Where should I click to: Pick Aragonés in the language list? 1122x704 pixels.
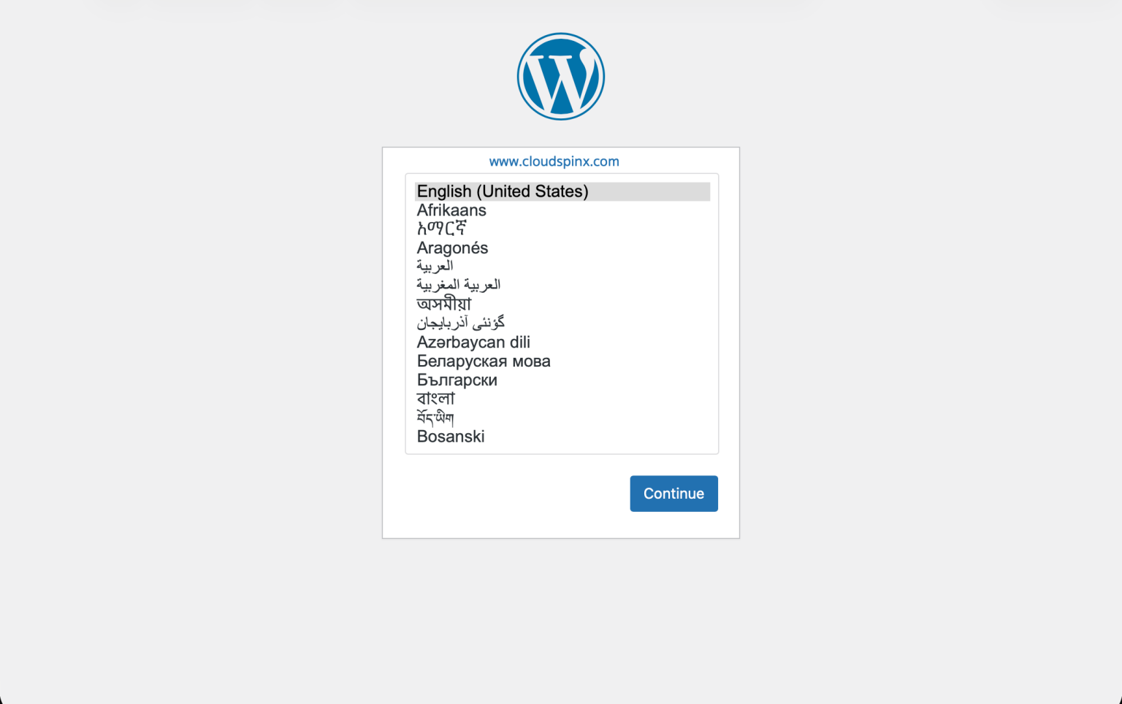[452, 248]
